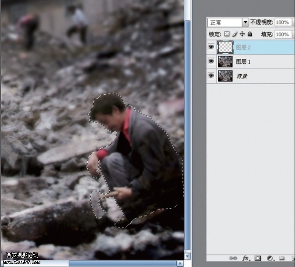The width and height of the screenshot is (295, 267).
Task: Click the horizontal scrollbar thumb
Action: coord(123,263)
